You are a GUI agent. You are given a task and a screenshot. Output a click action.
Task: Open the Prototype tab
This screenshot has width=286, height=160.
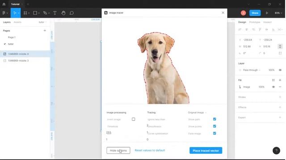click(255, 22)
